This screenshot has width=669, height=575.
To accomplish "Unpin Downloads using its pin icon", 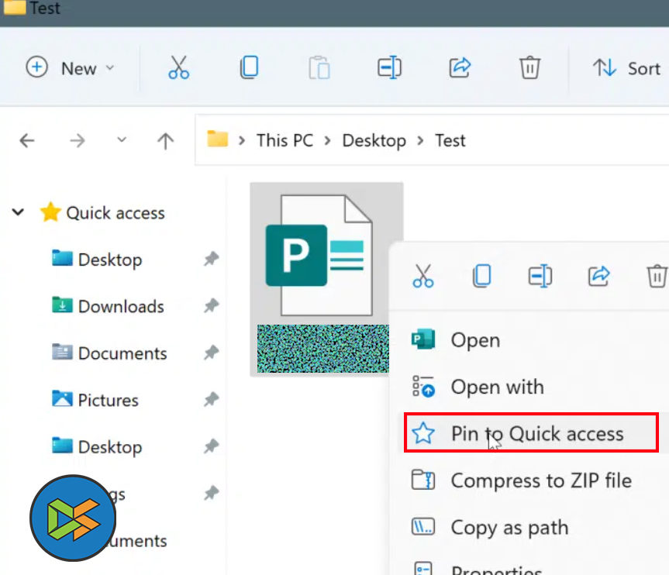I will pyautogui.click(x=211, y=306).
